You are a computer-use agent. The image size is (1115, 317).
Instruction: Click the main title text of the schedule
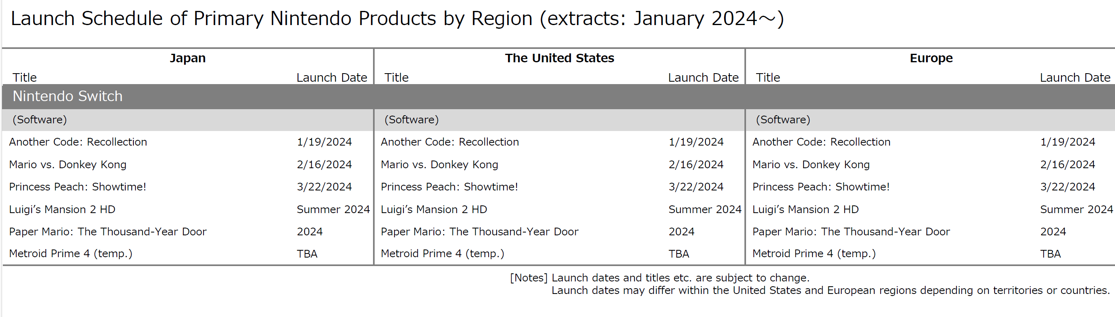point(397,19)
